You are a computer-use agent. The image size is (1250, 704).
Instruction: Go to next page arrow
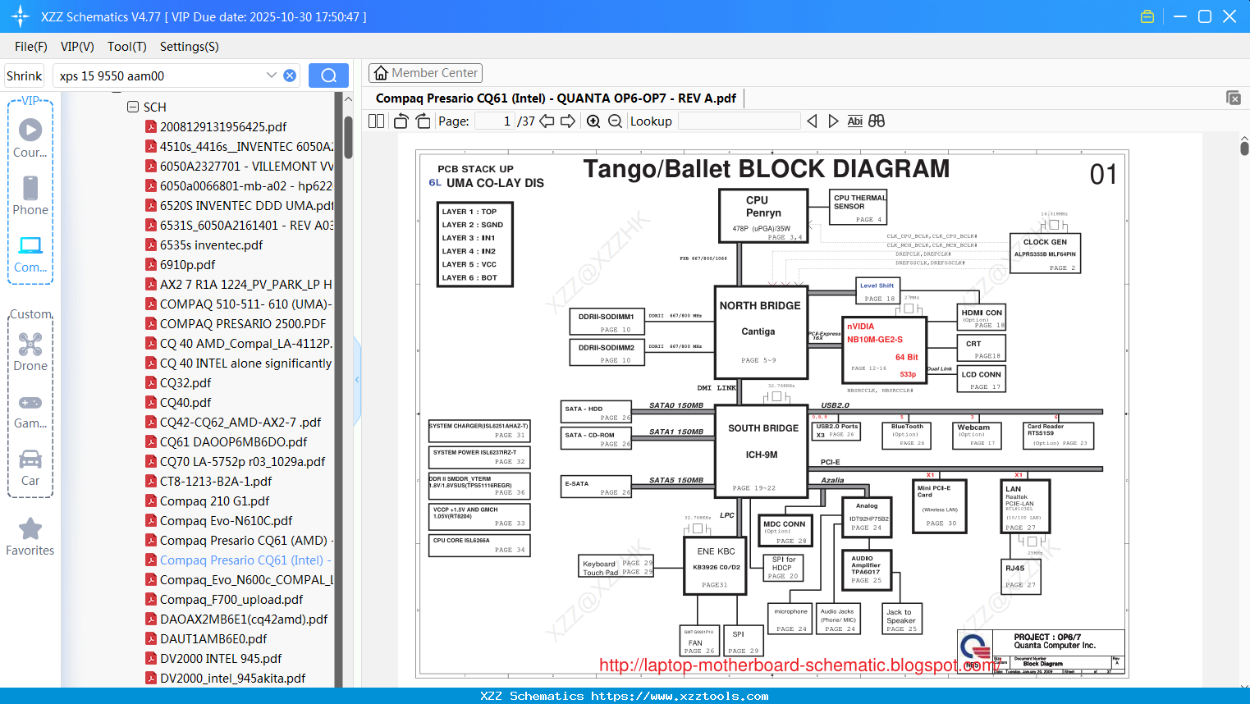568,121
